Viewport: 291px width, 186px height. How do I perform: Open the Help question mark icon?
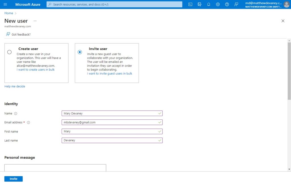click(227, 4)
